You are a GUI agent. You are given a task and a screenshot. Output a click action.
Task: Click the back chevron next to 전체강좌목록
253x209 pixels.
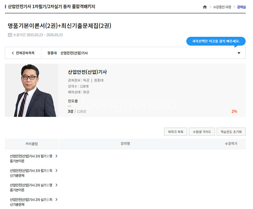(13, 53)
